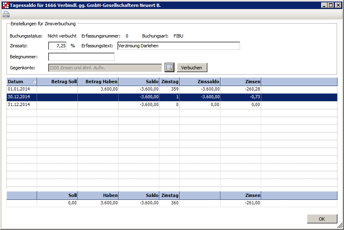Viewport: 344px width, 230px height.
Task: Click the Betrag Soll column header
Action: point(57,82)
